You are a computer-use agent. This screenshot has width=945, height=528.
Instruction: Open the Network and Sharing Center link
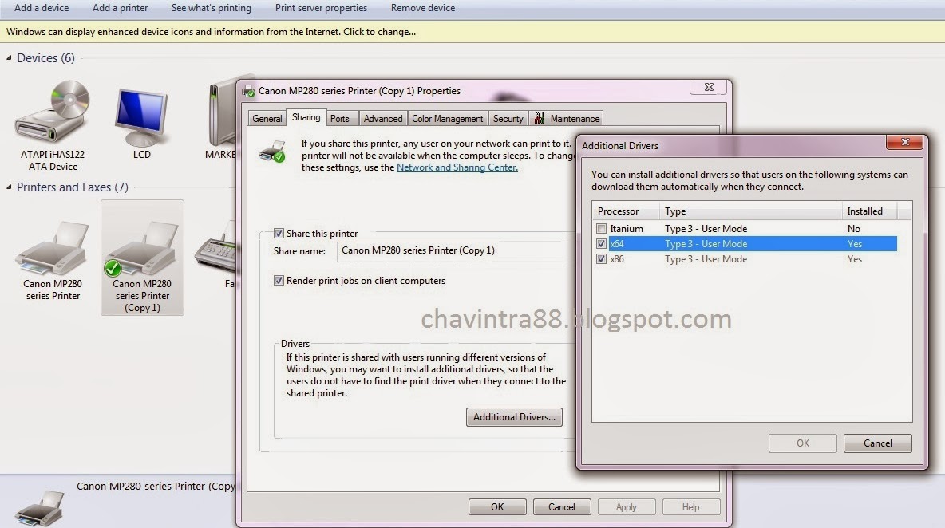[x=457, y=167]
